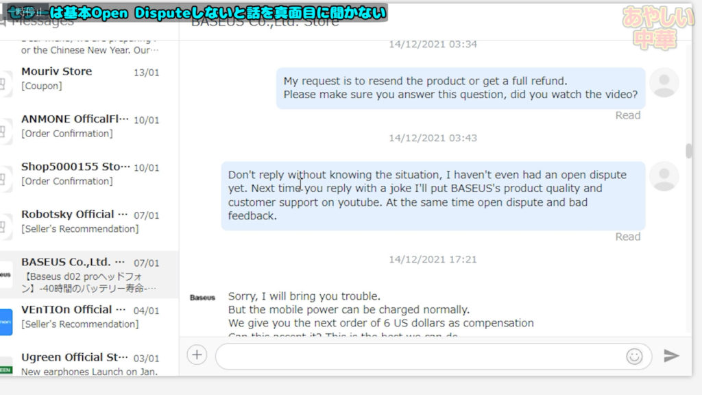The image size is (702, 395).
Task: Open the Ugreen Official Store conversation
Action: (90, 364)
